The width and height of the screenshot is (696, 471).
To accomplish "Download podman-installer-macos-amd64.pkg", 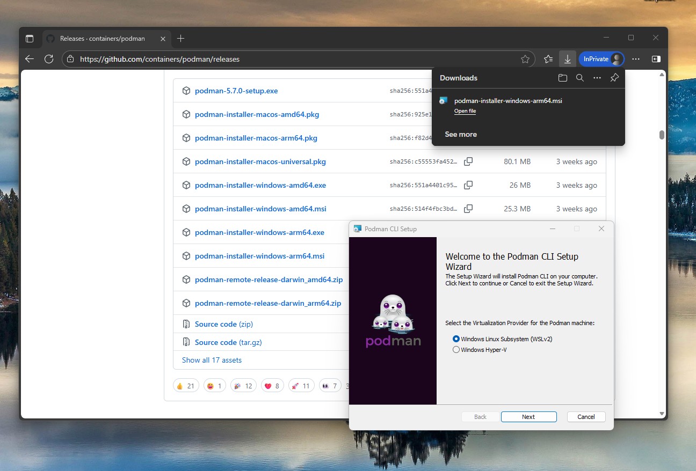I will [x=257, y=114].
